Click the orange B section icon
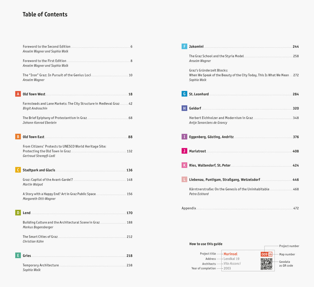Image resolution: width=314 pixels, height=287 pixels. pos(18,137)
